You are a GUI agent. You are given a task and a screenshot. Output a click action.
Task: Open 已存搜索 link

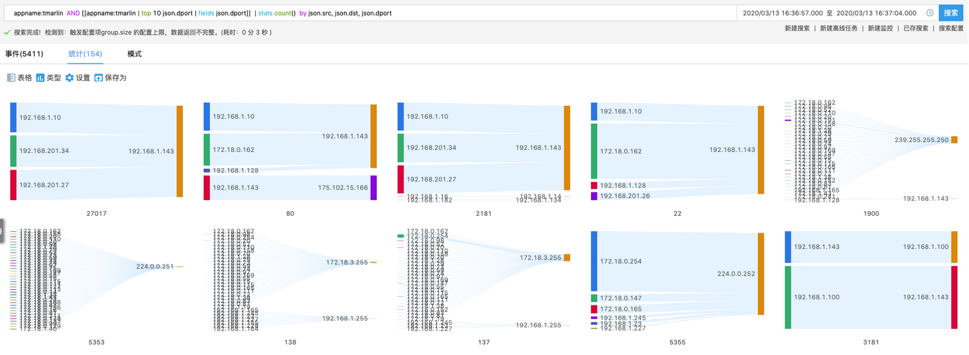tap(915, 29)
